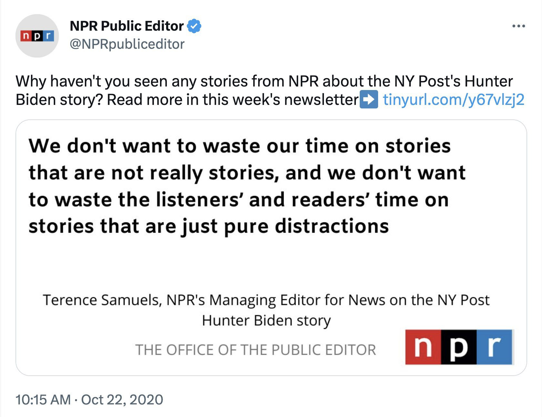Click "Hunter Biden story" under the attribution

coord(266,320)
